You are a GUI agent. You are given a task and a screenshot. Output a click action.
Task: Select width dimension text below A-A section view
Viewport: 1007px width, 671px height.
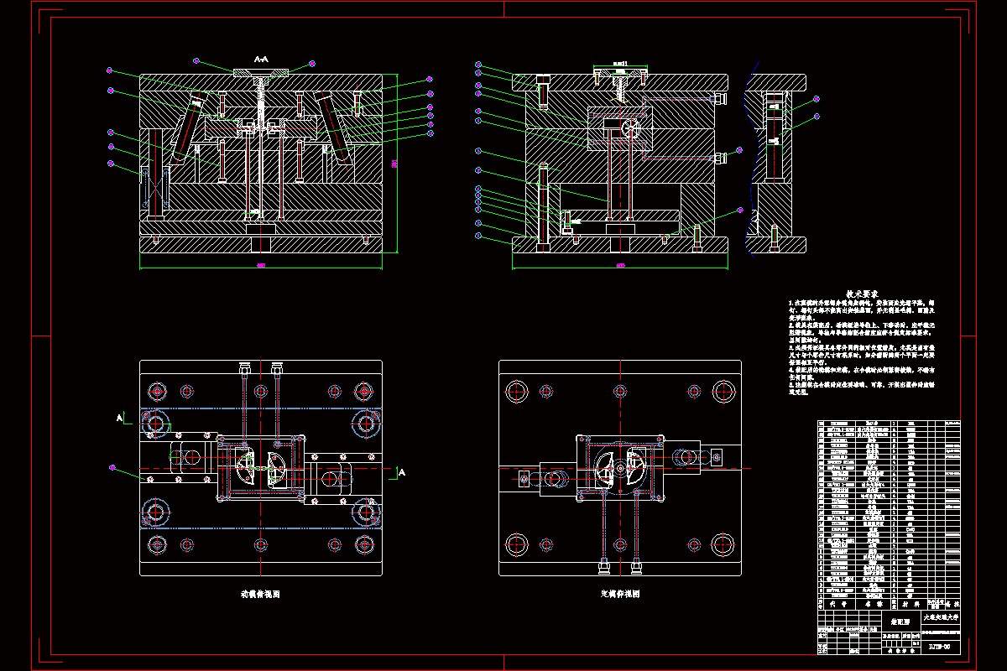click(261, 267)
